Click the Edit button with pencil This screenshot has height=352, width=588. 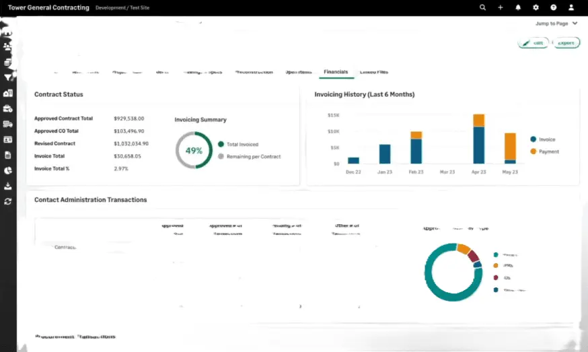[533, 43]
